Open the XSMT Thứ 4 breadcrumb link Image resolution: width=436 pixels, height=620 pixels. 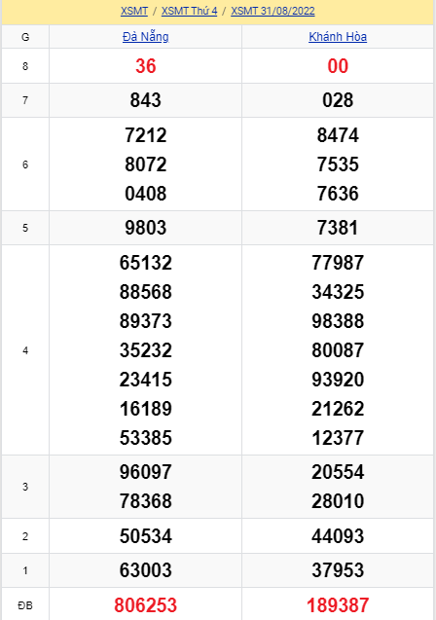click(x=190, y=11)
